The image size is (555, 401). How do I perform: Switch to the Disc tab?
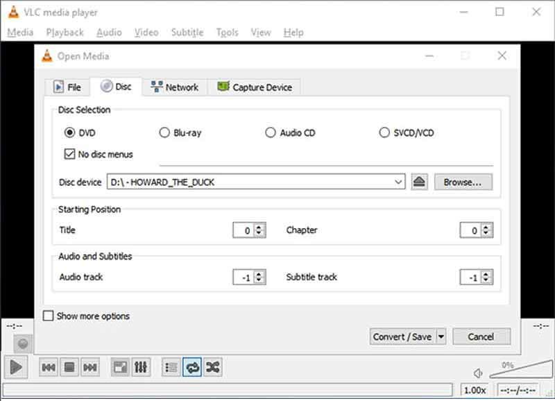116,86
